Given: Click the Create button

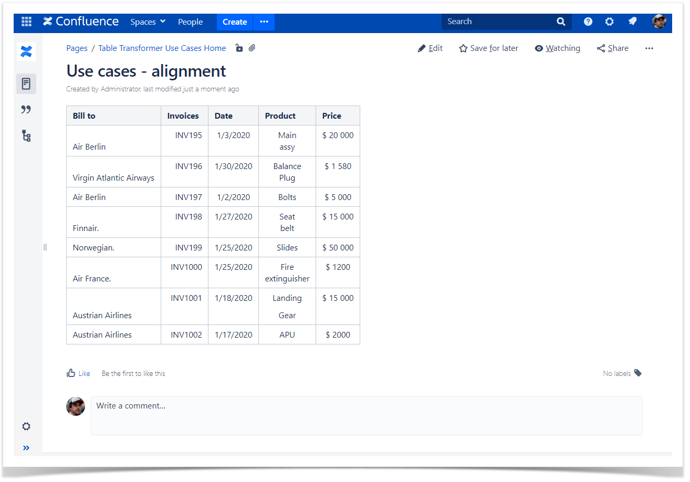Looking at the screenshot, I should pyautogui.click(x=235, y=22).
